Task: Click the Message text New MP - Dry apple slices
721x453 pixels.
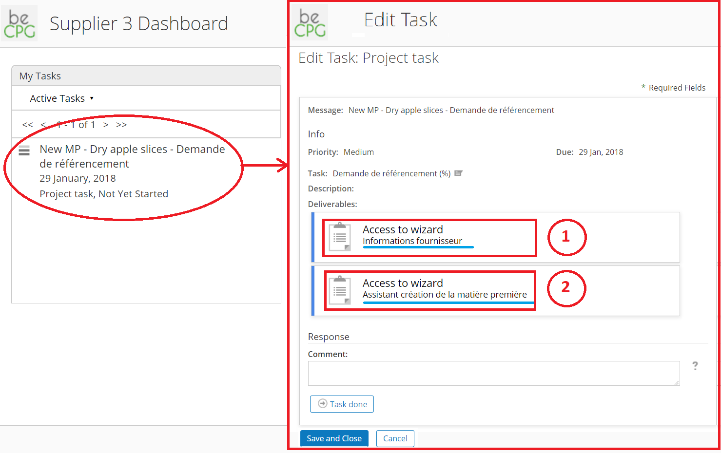Action: pyautogui.click(x=451, y=110)
